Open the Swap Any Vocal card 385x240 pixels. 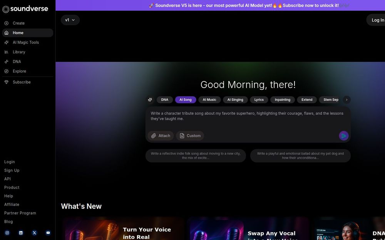(248, 228)
